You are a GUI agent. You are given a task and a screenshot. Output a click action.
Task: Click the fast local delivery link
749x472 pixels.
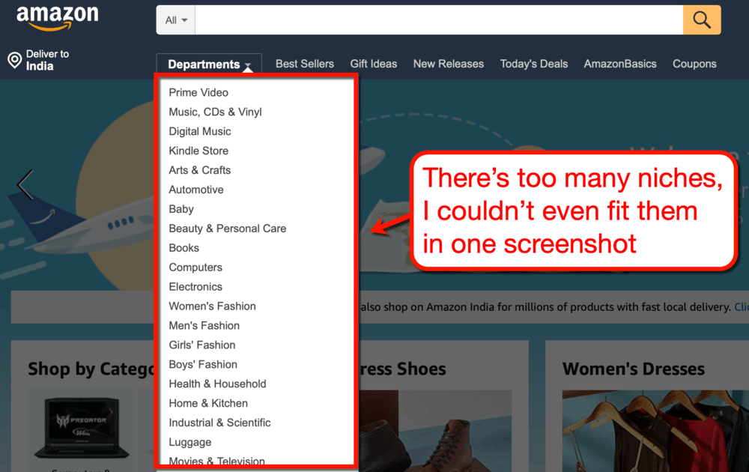click(742, 306)
